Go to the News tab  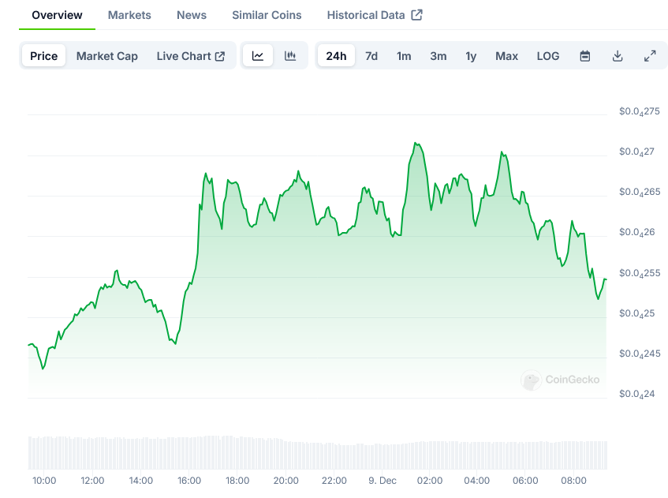(192, 15)
